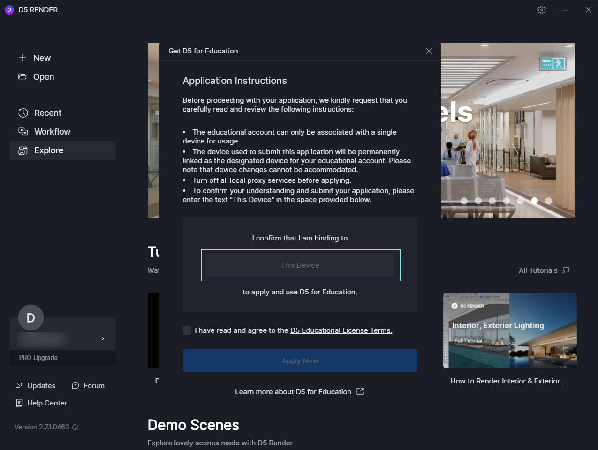
Task: Click the This Device text field
Action: 300,265
